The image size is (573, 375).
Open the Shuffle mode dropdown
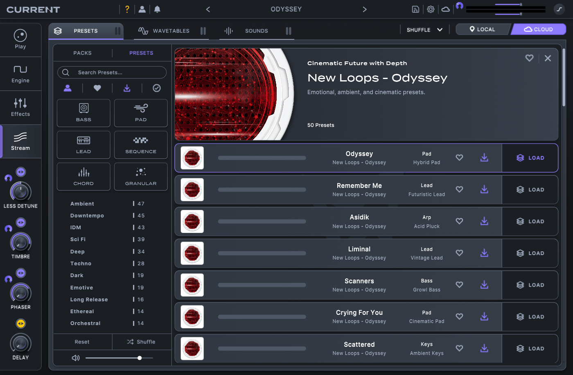pyautogui.click(x=424, y=29)
